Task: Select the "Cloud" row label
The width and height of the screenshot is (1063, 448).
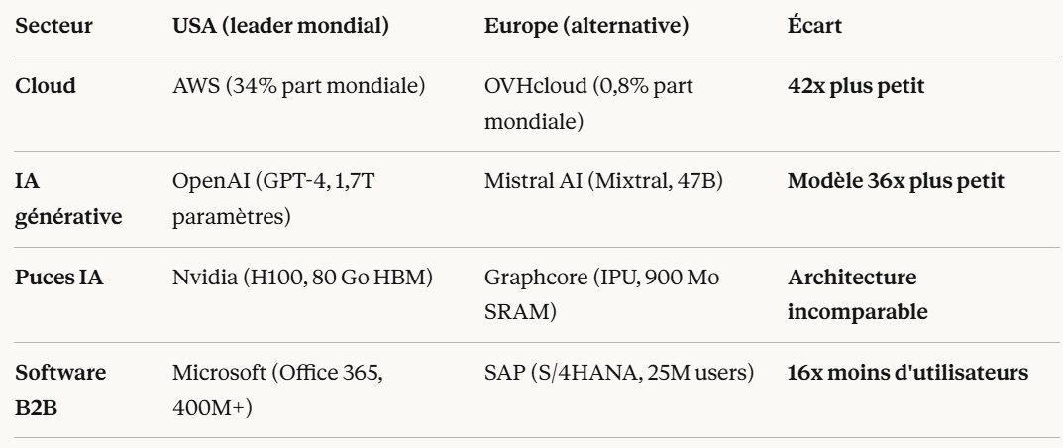Action: coord(46,86)
